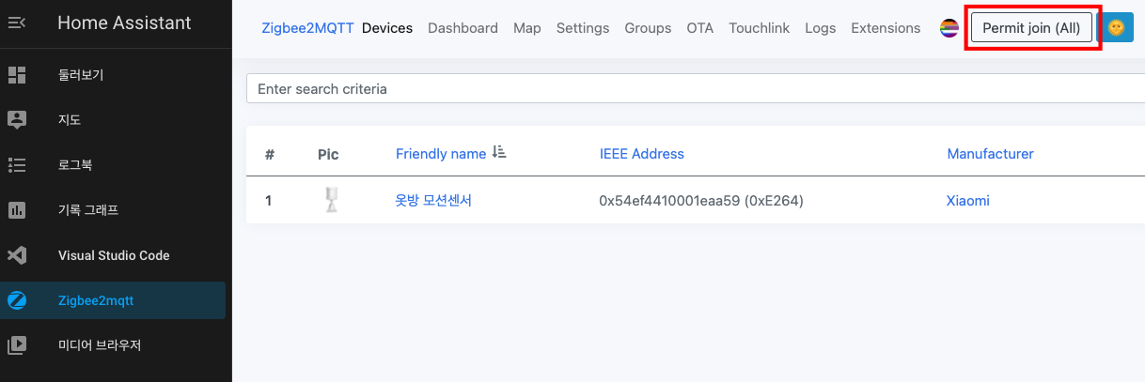Image resolution: width=1145 pixels, height=382 pixels.
Task: Click the Pic column header
Action: [328, 154]
